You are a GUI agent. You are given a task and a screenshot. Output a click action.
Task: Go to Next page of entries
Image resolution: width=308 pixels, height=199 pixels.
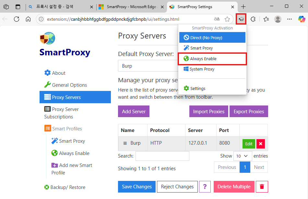tap(259, 167)
